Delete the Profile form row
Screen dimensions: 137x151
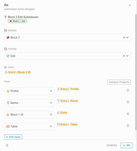(x=128, y=90)
